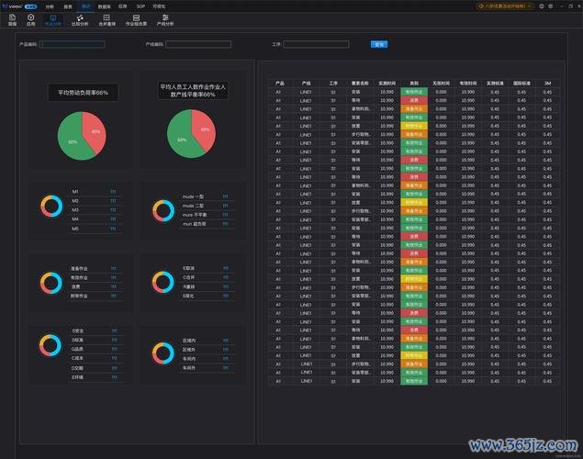Image resolution: width=583 pixels, height=459 pixels.
Task: Click the 有效时间 column header
Action: click(x=467, y=84)
